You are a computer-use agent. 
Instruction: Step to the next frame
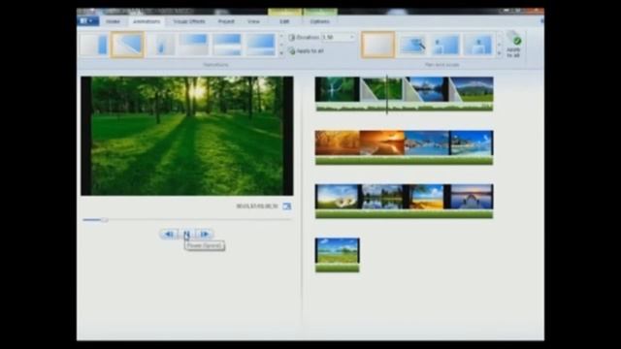[x=205, y=235]
